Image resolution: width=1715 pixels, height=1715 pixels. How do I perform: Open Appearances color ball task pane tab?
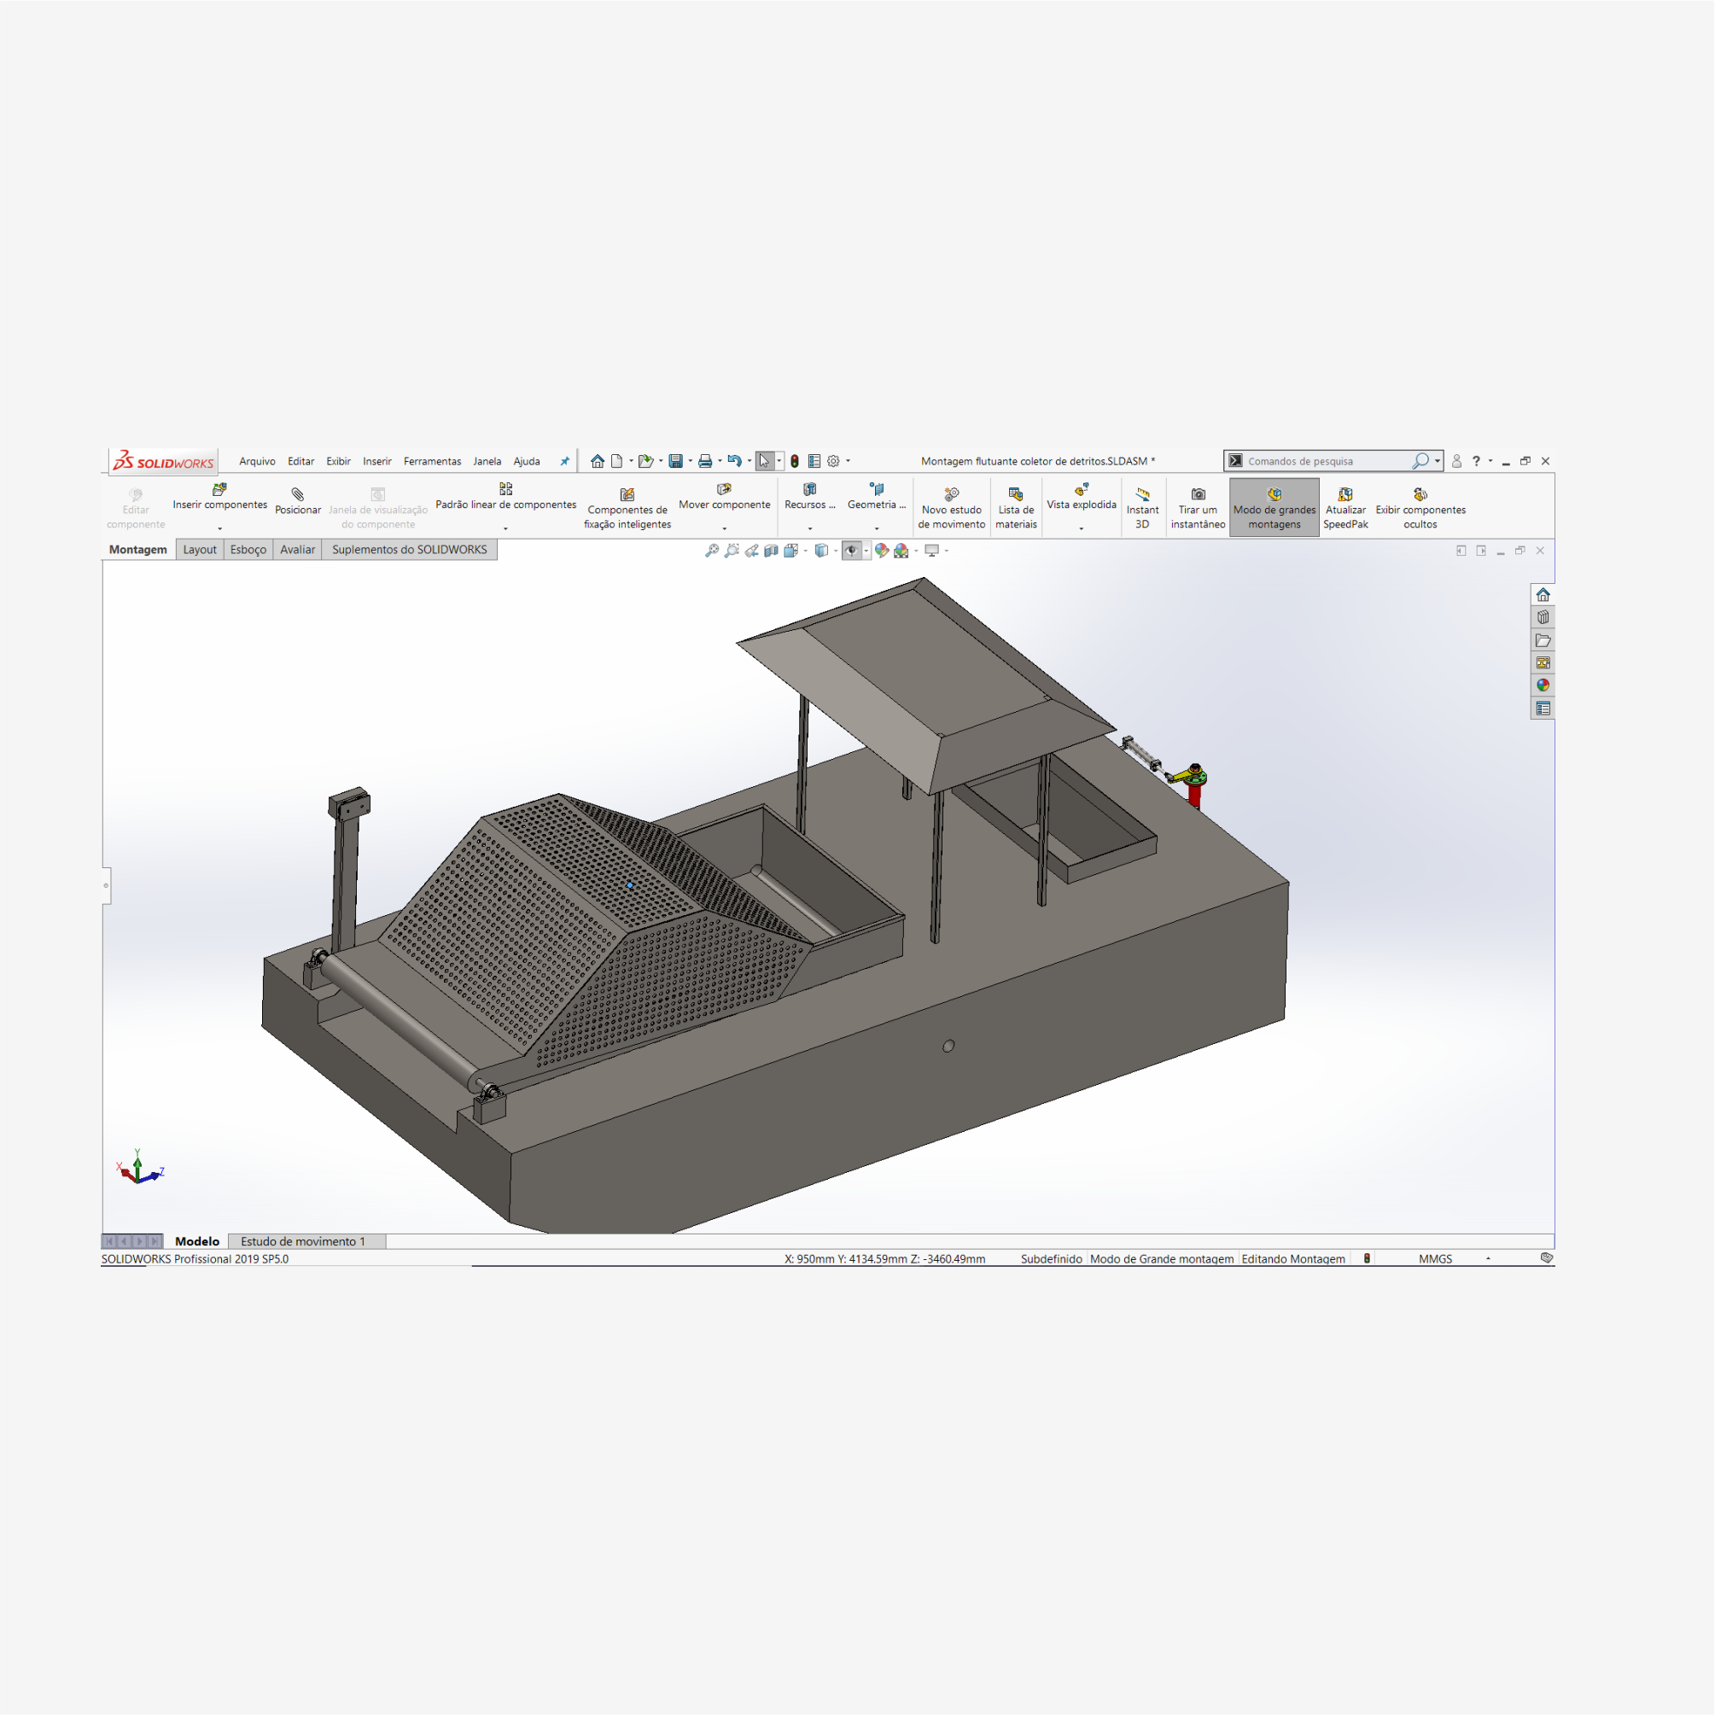(1543, 685)
